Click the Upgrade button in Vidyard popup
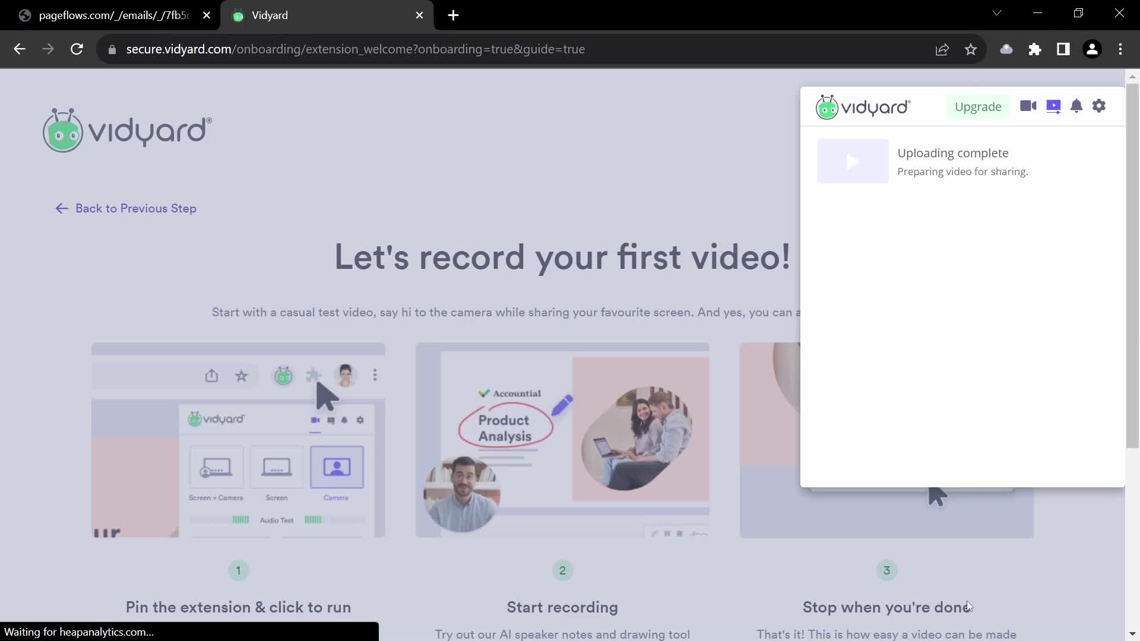 tap(978, 107)
